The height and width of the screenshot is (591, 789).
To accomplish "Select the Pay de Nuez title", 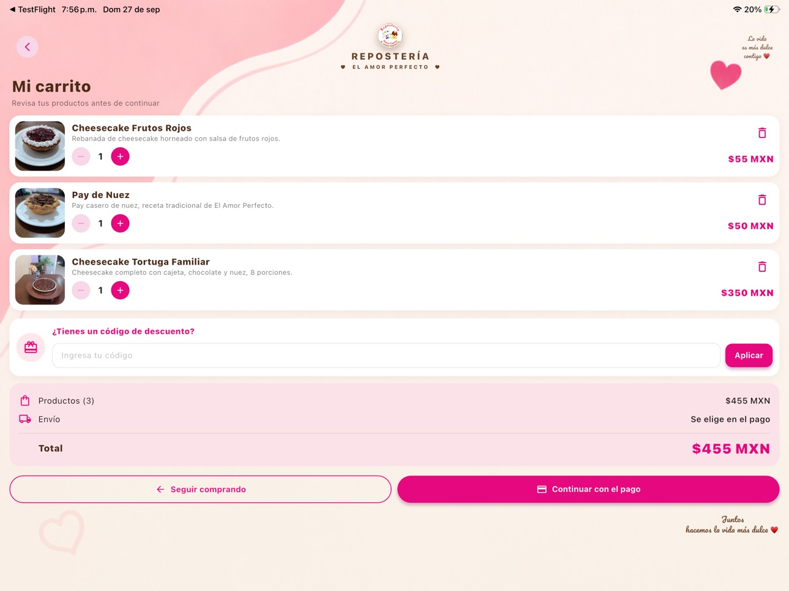I will tap(101, 195).
